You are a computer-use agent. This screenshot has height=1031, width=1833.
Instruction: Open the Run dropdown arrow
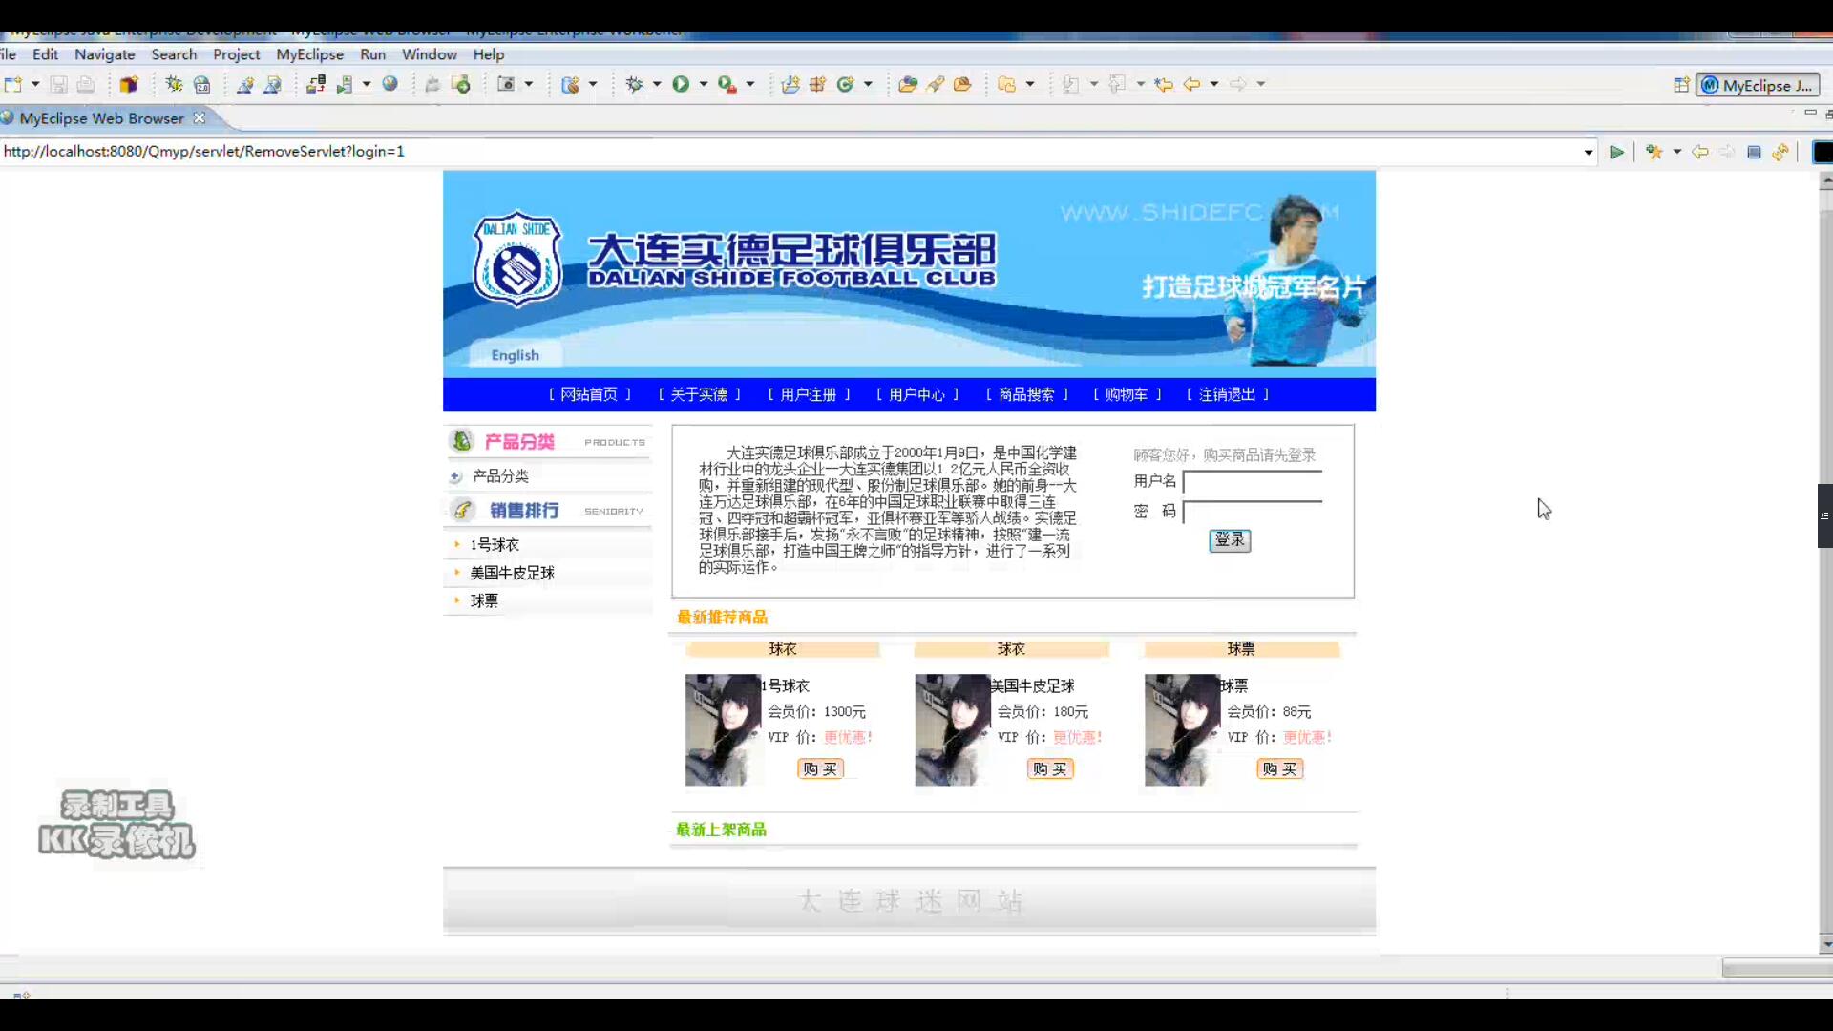pos(704,84)
